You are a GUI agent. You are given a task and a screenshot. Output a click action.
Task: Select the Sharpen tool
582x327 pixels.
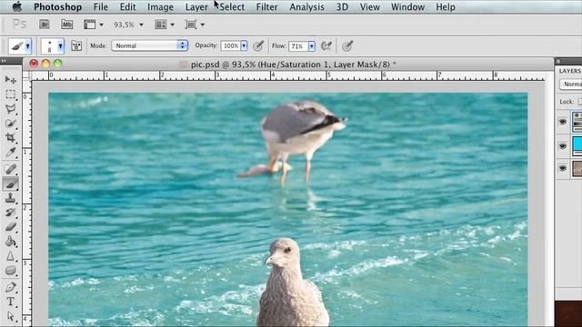pos(10,256)
